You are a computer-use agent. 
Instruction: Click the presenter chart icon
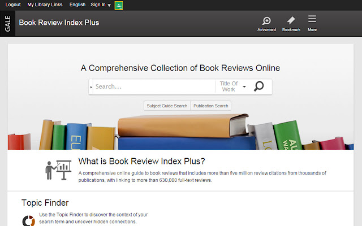click(58, 170)
